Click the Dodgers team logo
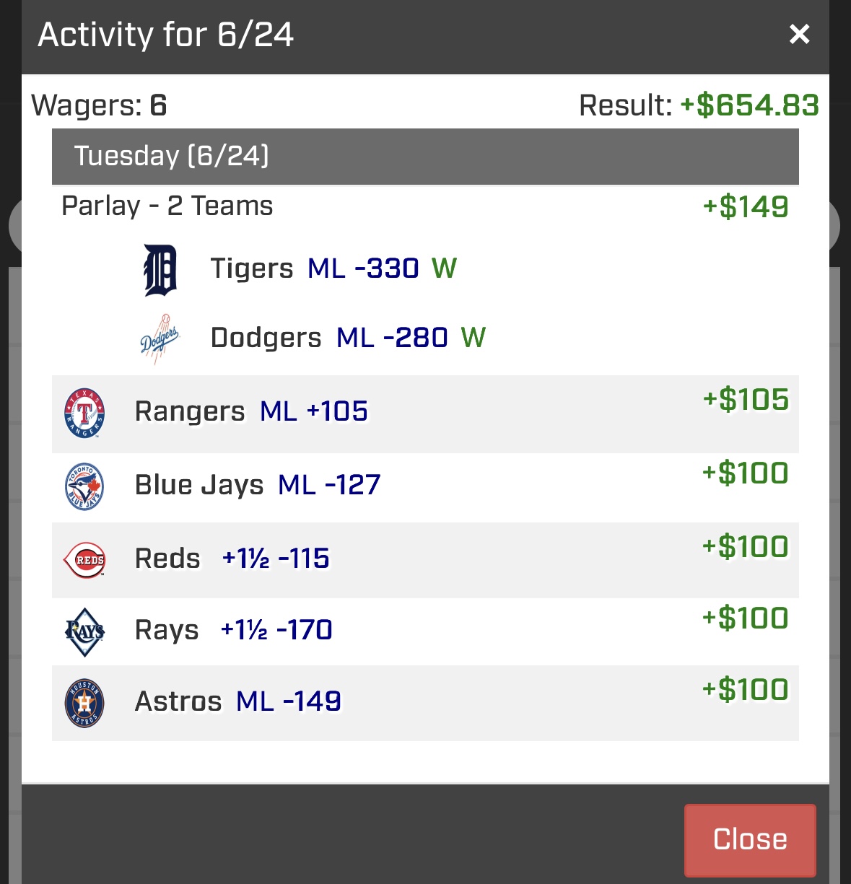Viewport: 851px width, 884px height. [159, 338]
